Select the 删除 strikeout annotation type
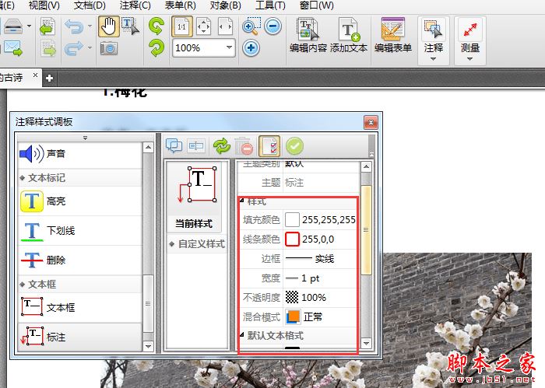 (80, 260)
